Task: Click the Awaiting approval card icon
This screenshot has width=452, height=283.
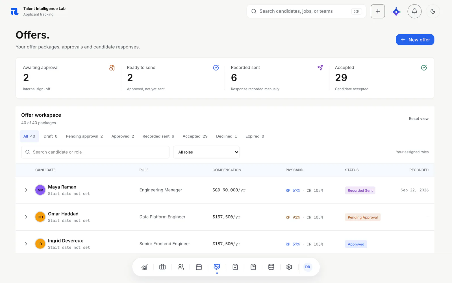Action: click(x=112, y=68)
